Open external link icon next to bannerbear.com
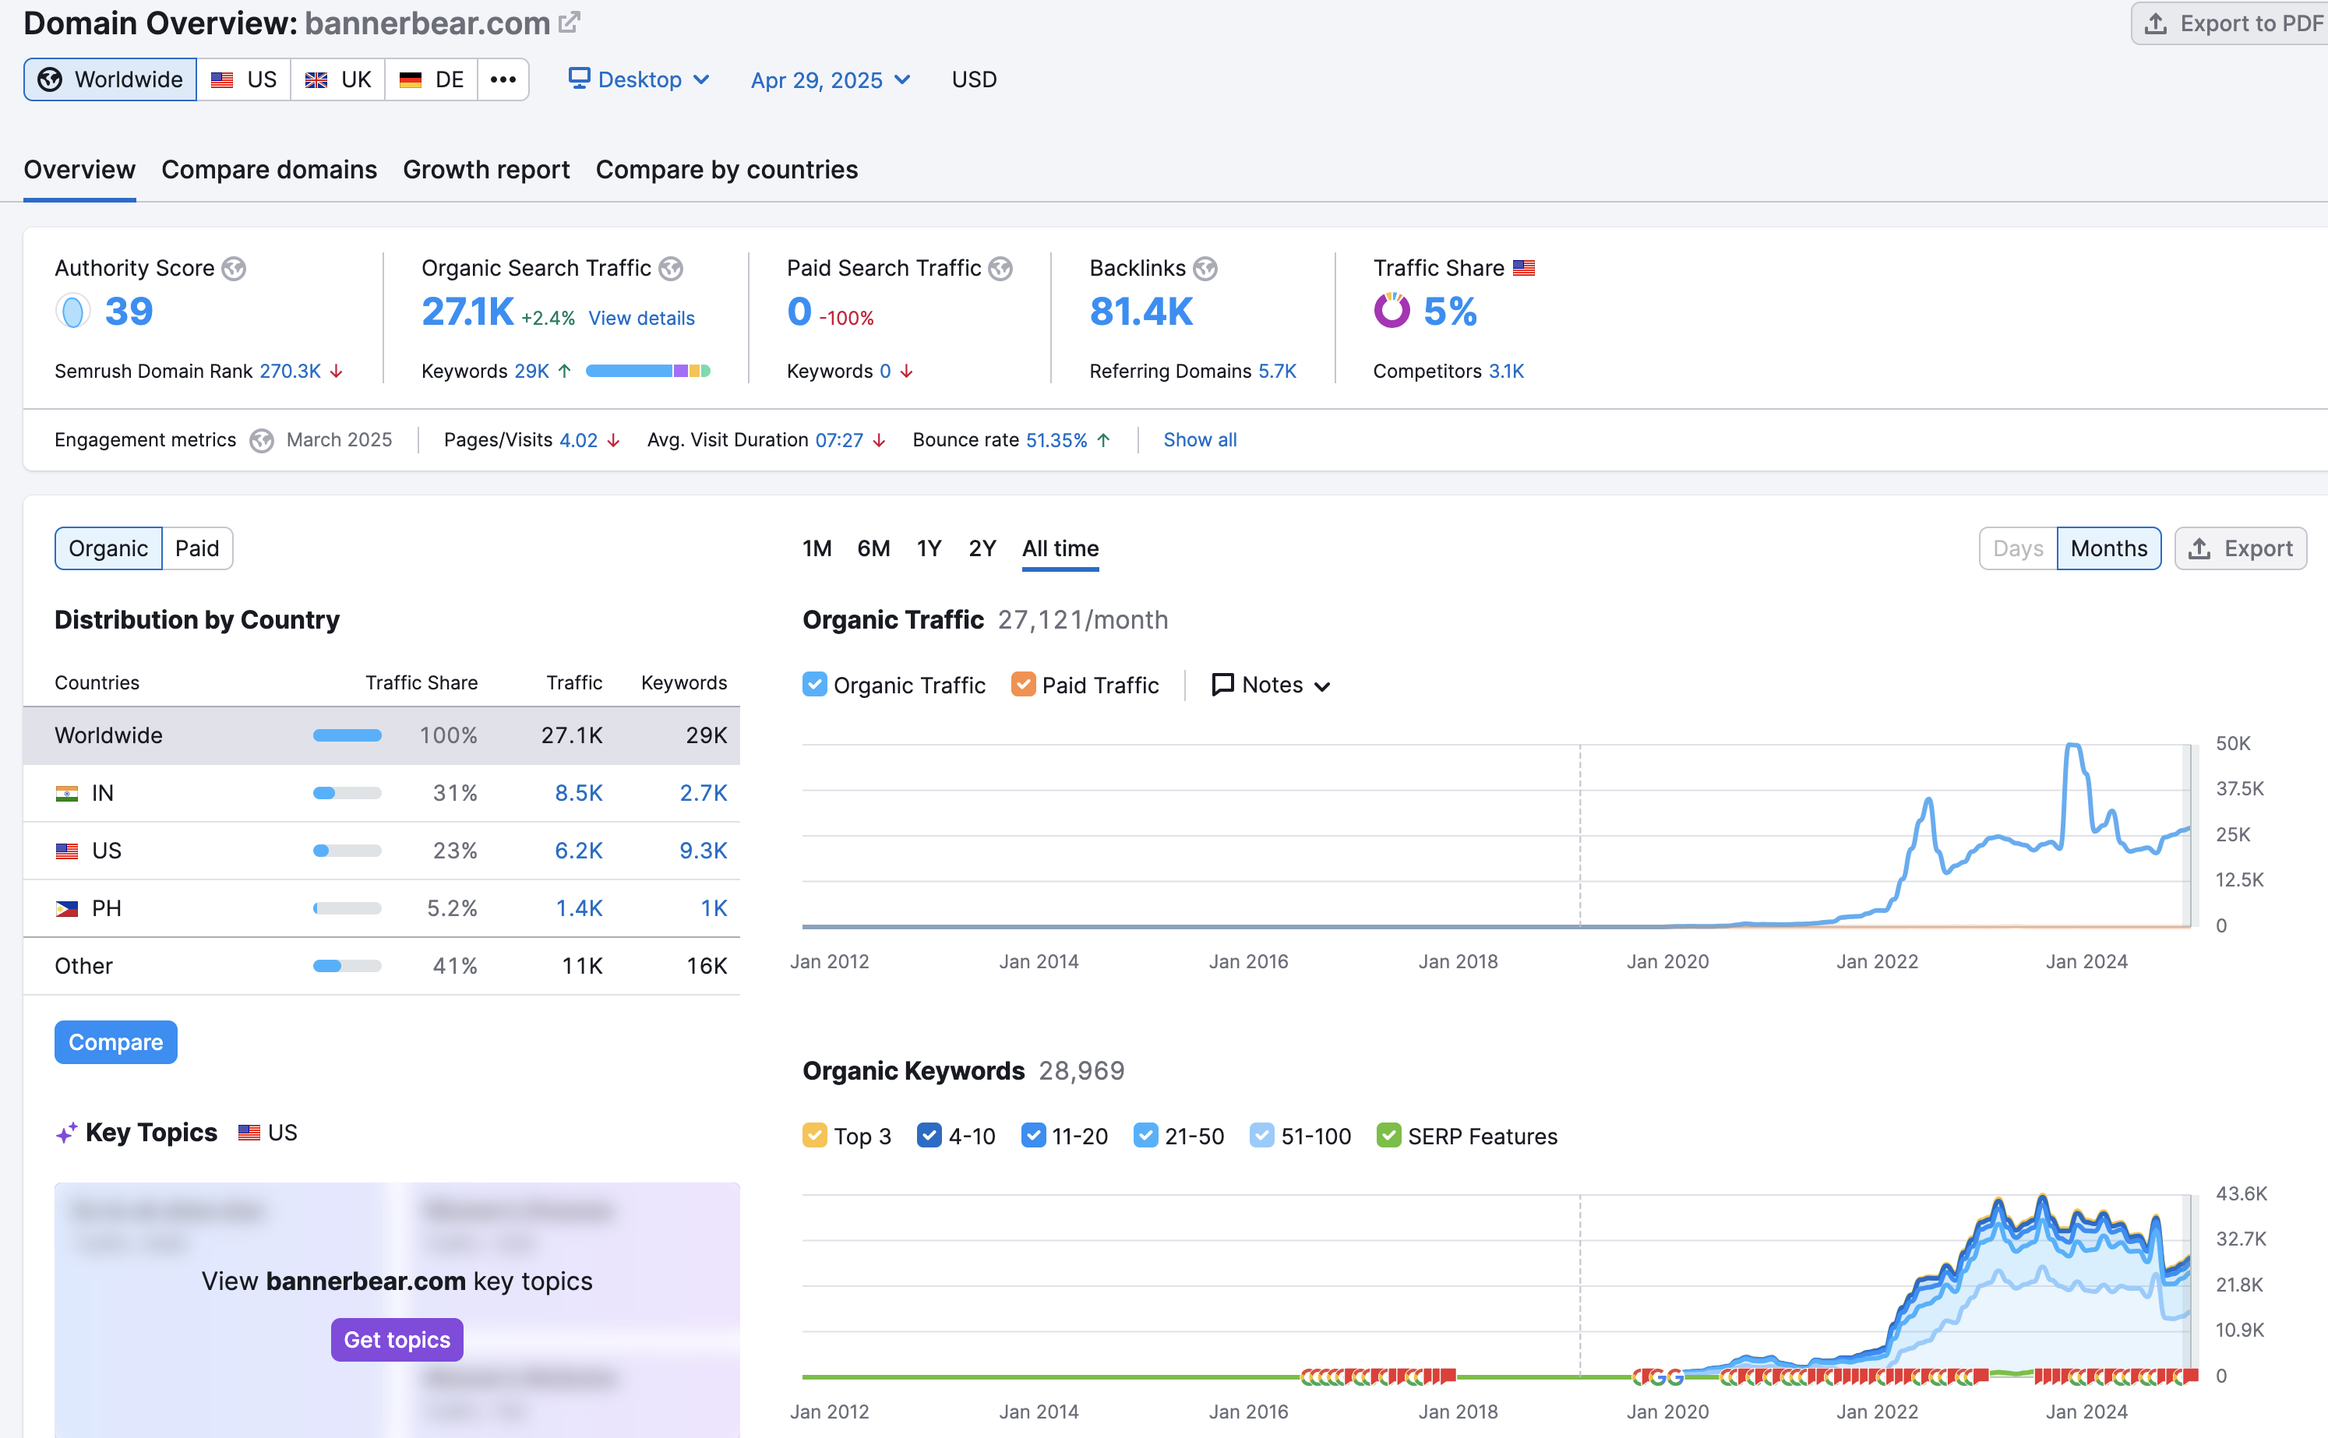The image size is (2328, 1438). [x=569, y=22]
